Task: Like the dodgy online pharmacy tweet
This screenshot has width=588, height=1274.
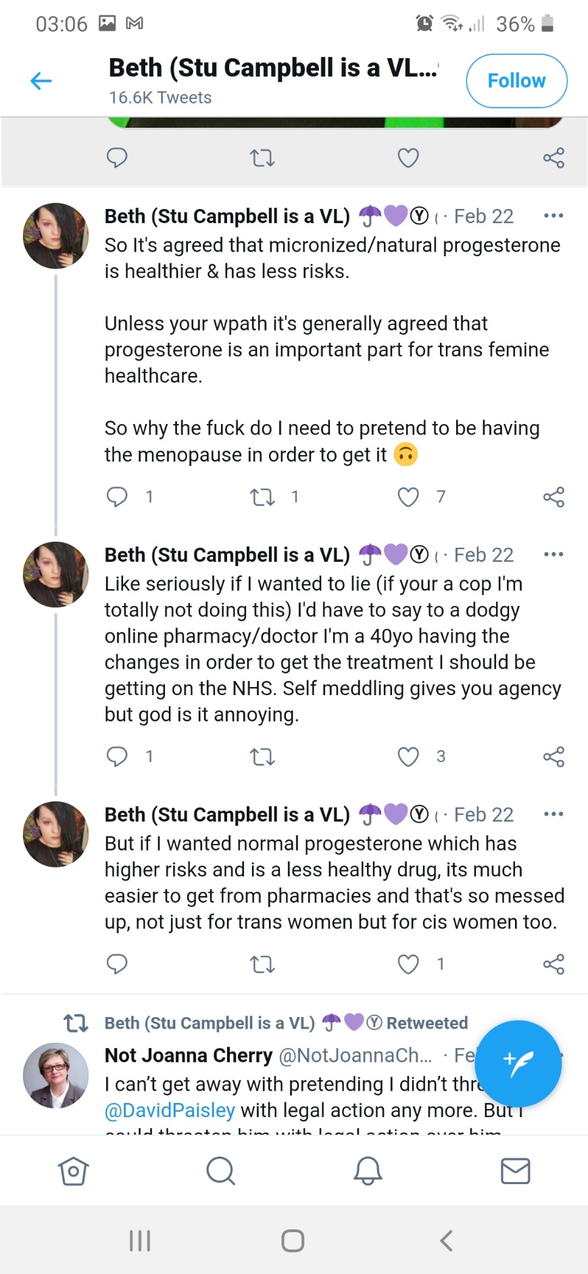Action: [x=408, y=757]
